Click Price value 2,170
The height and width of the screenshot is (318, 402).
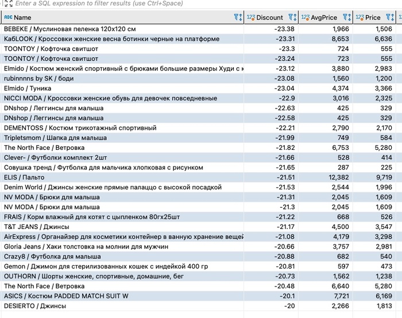pyautogui.click(x=384, y=128)
